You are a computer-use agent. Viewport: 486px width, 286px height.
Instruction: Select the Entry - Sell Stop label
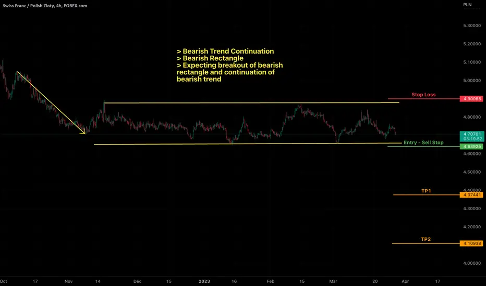(423, 142)
